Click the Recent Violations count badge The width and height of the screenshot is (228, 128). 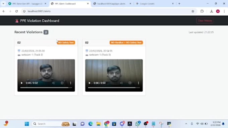click(46, 32)
